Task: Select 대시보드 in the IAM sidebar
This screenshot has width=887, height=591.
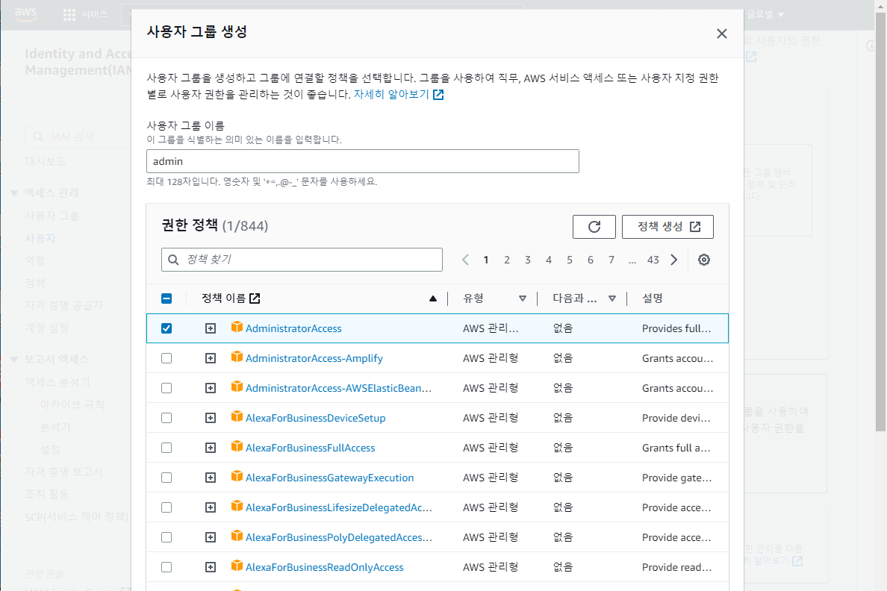Action: click(x=46, y=161)
